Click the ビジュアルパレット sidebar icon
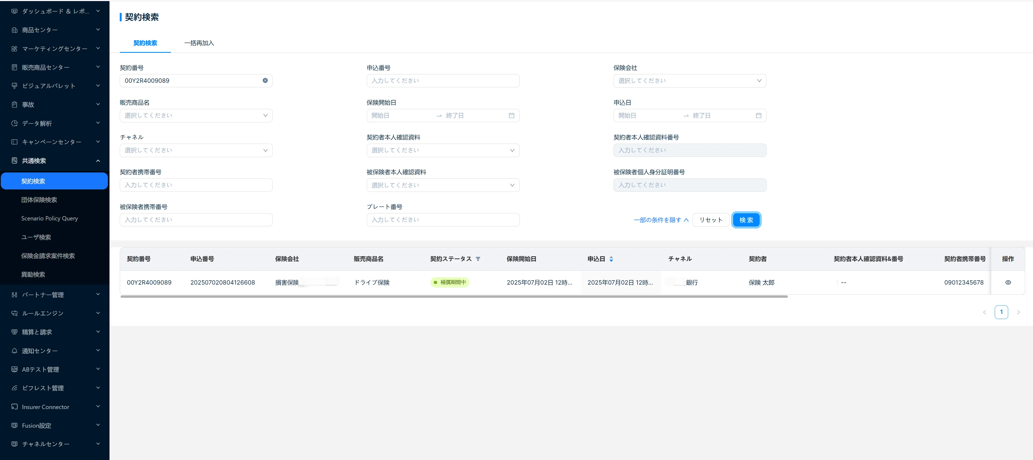This screenshot has height=460, width=1033. (15, 86)
